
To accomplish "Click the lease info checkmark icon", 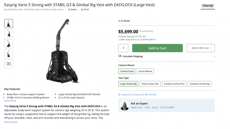I will tap(119, 94).
